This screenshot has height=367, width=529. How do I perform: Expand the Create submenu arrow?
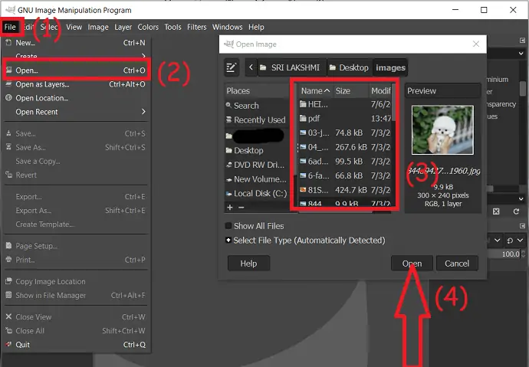click(143, 56)
